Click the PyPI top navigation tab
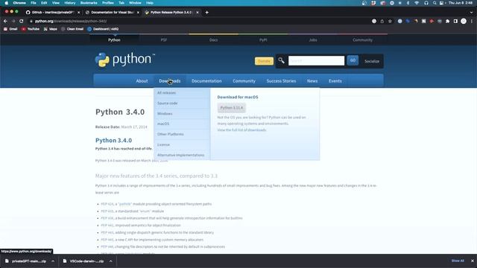 coord(263,40)
